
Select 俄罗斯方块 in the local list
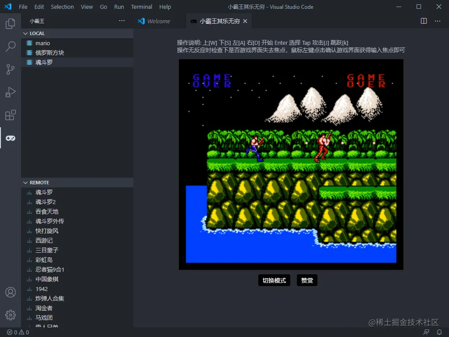[77, 53]
